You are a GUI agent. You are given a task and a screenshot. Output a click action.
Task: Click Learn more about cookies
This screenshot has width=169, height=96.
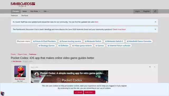[x=90, y=92]
